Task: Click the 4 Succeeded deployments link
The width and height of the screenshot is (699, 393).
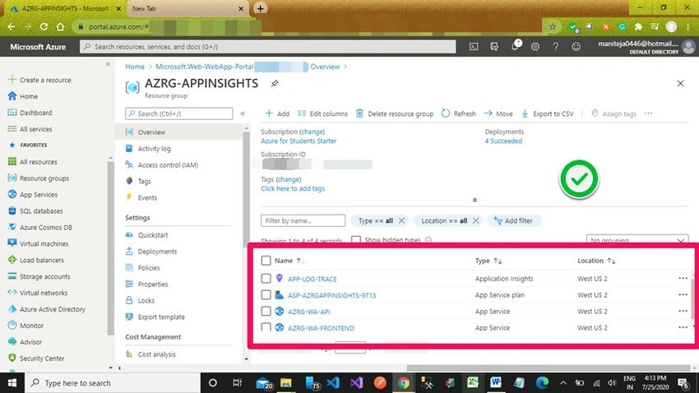Action: (x=503, y=141)
